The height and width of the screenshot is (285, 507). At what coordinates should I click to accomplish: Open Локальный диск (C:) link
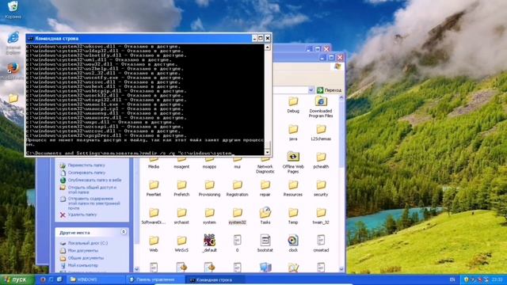click(x=88, y=243)
